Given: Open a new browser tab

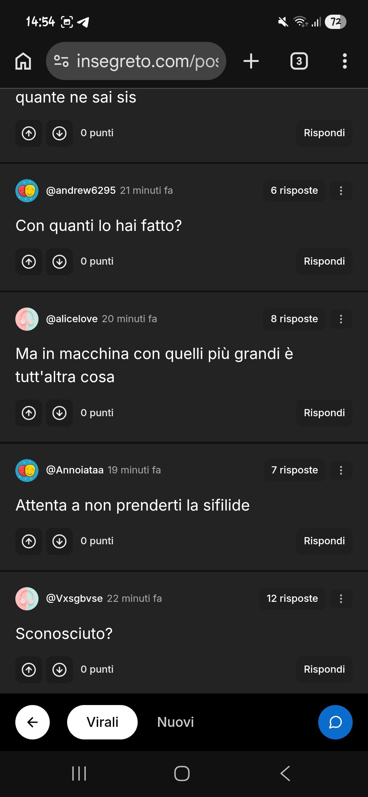Looking at the screenshot, I should click(x=251, y=61).
